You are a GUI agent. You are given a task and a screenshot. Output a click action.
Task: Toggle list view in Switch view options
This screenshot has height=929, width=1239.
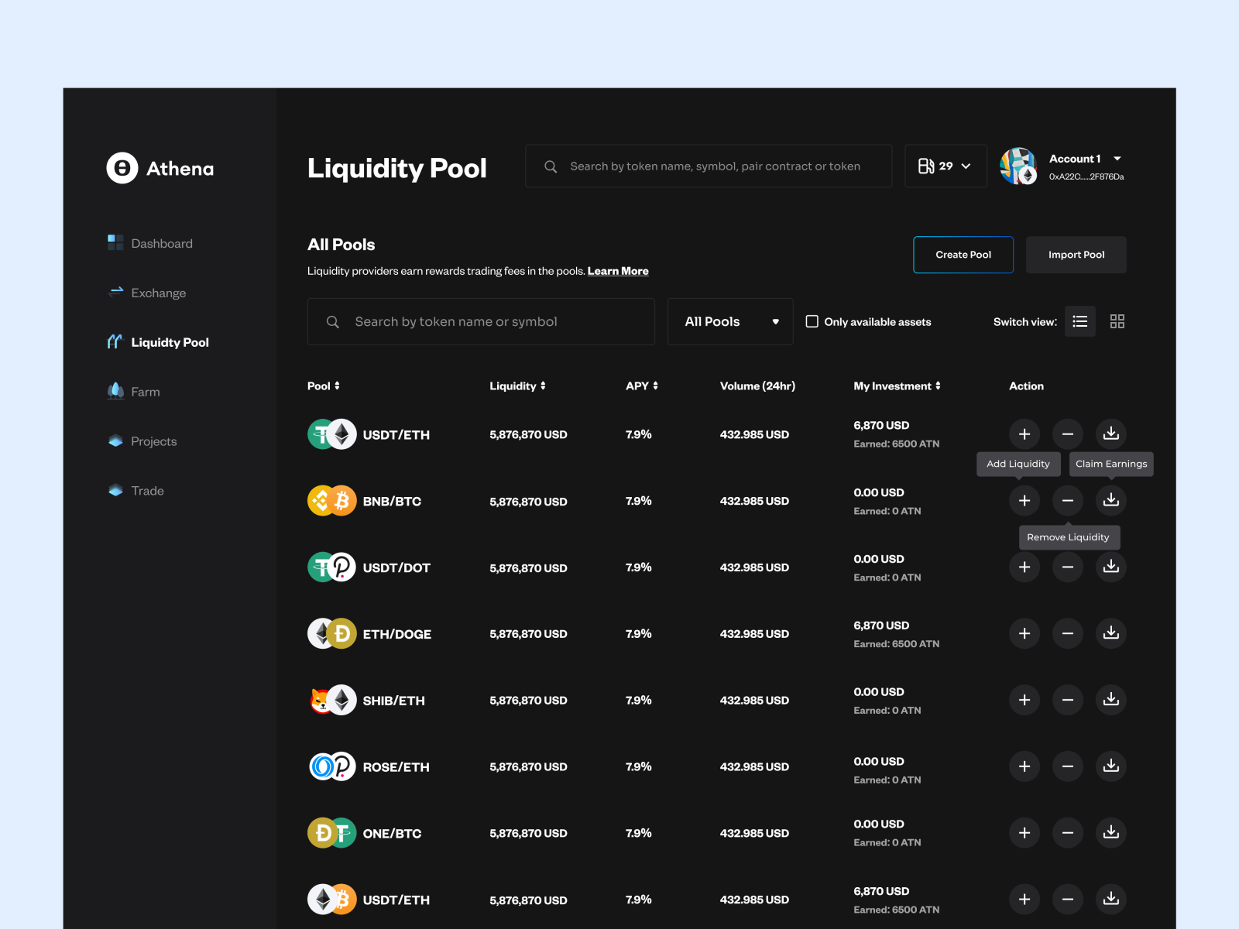tap(1079, 321)
